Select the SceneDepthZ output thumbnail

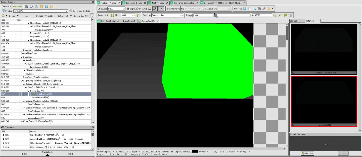pyautogui.click(x=324, y=101)
